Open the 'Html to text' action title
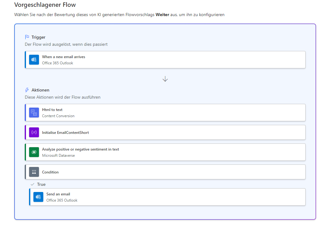 tap(52, 110)
